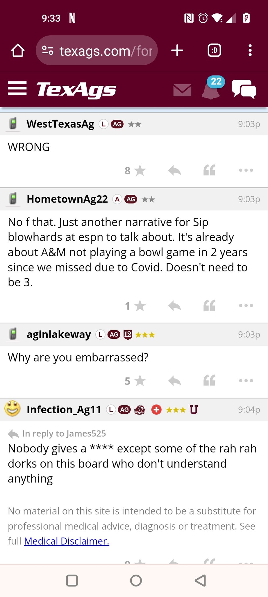Open the chat bubbles icon
The height and width of the screenshot is (597, 268).
pos(244,89)
